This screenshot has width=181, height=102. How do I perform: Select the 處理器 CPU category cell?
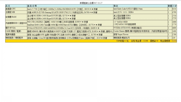coord(16,9)
